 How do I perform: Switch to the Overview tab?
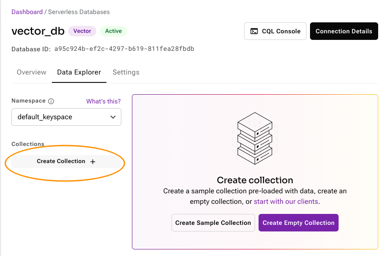click(x=31, y=72)
